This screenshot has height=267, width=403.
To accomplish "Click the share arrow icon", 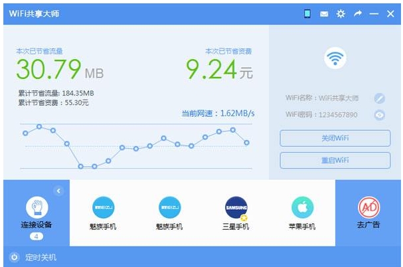I will point(357,14).
